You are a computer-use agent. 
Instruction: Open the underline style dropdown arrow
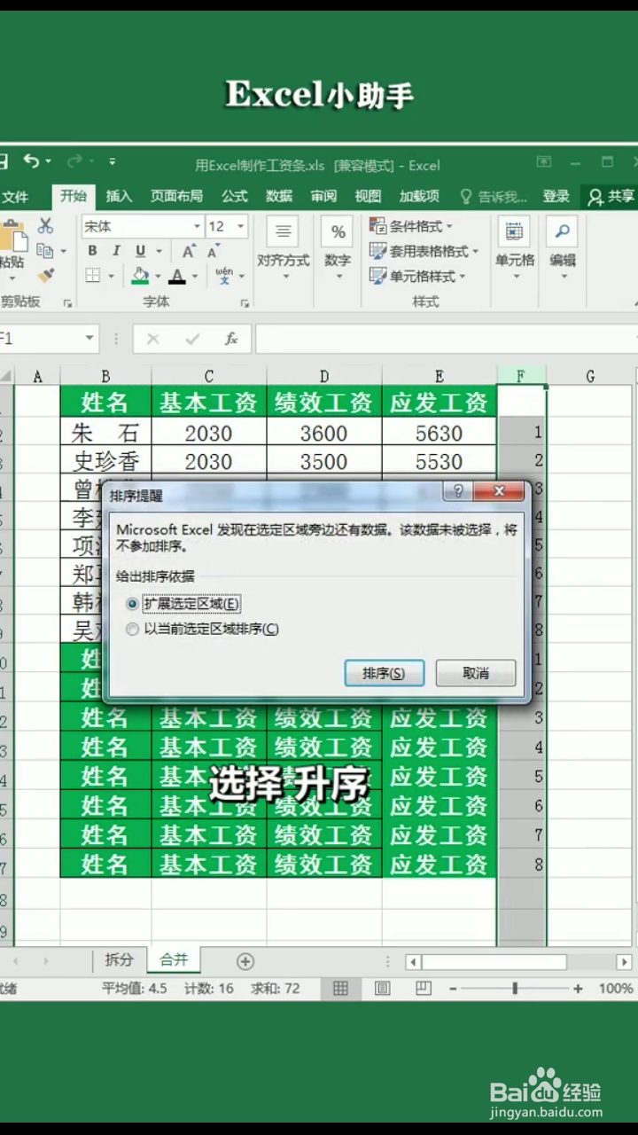(159, 252)
